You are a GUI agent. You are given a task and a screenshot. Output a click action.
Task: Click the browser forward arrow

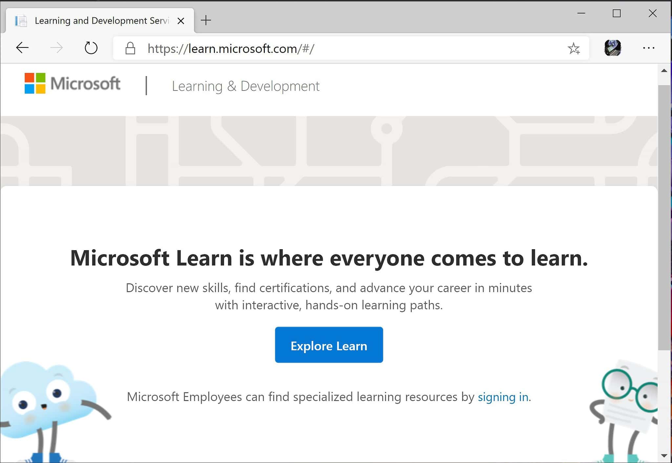[x=56, y=48]
